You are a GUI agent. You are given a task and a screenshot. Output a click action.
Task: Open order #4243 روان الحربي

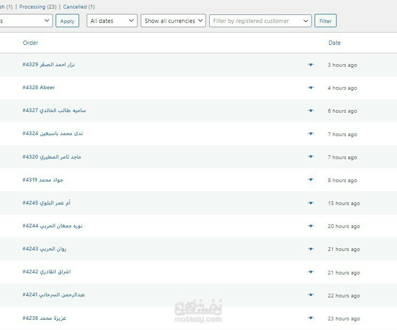click(44, 249)
